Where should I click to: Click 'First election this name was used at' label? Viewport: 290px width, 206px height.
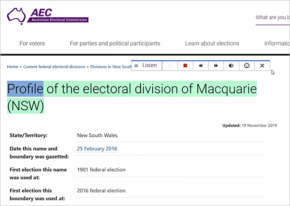[x=38, y=174]
